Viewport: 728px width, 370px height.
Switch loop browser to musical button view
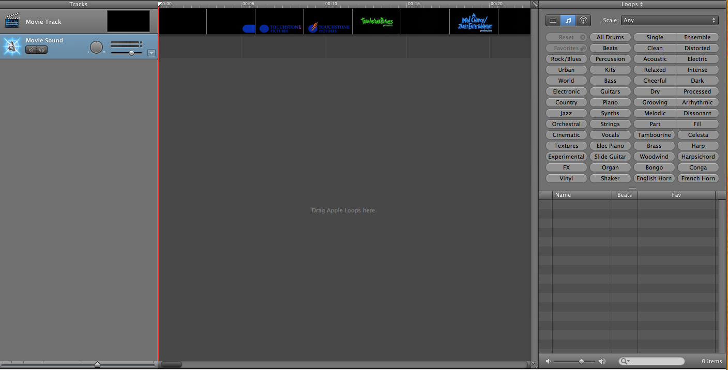click(568, 21)
